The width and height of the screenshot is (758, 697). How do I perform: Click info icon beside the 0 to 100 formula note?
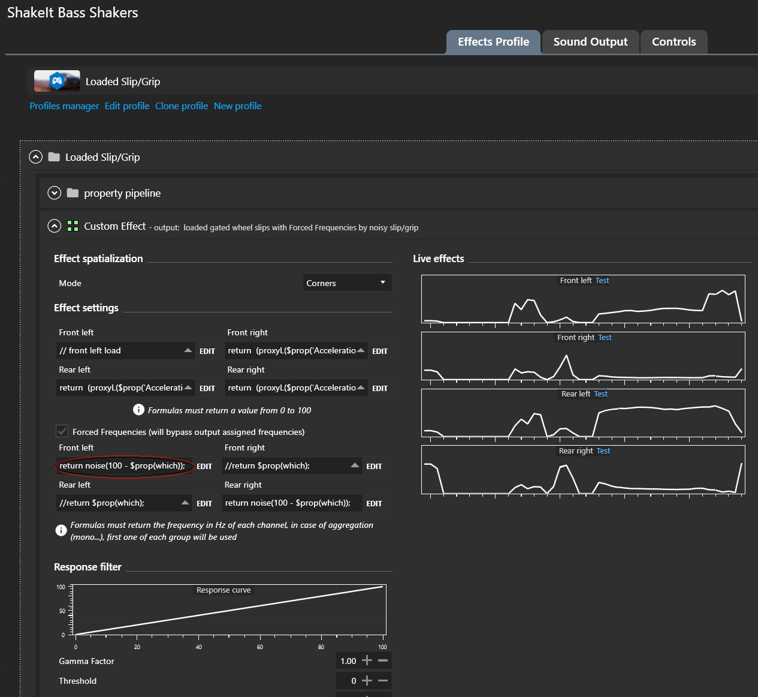pos(138,410)
